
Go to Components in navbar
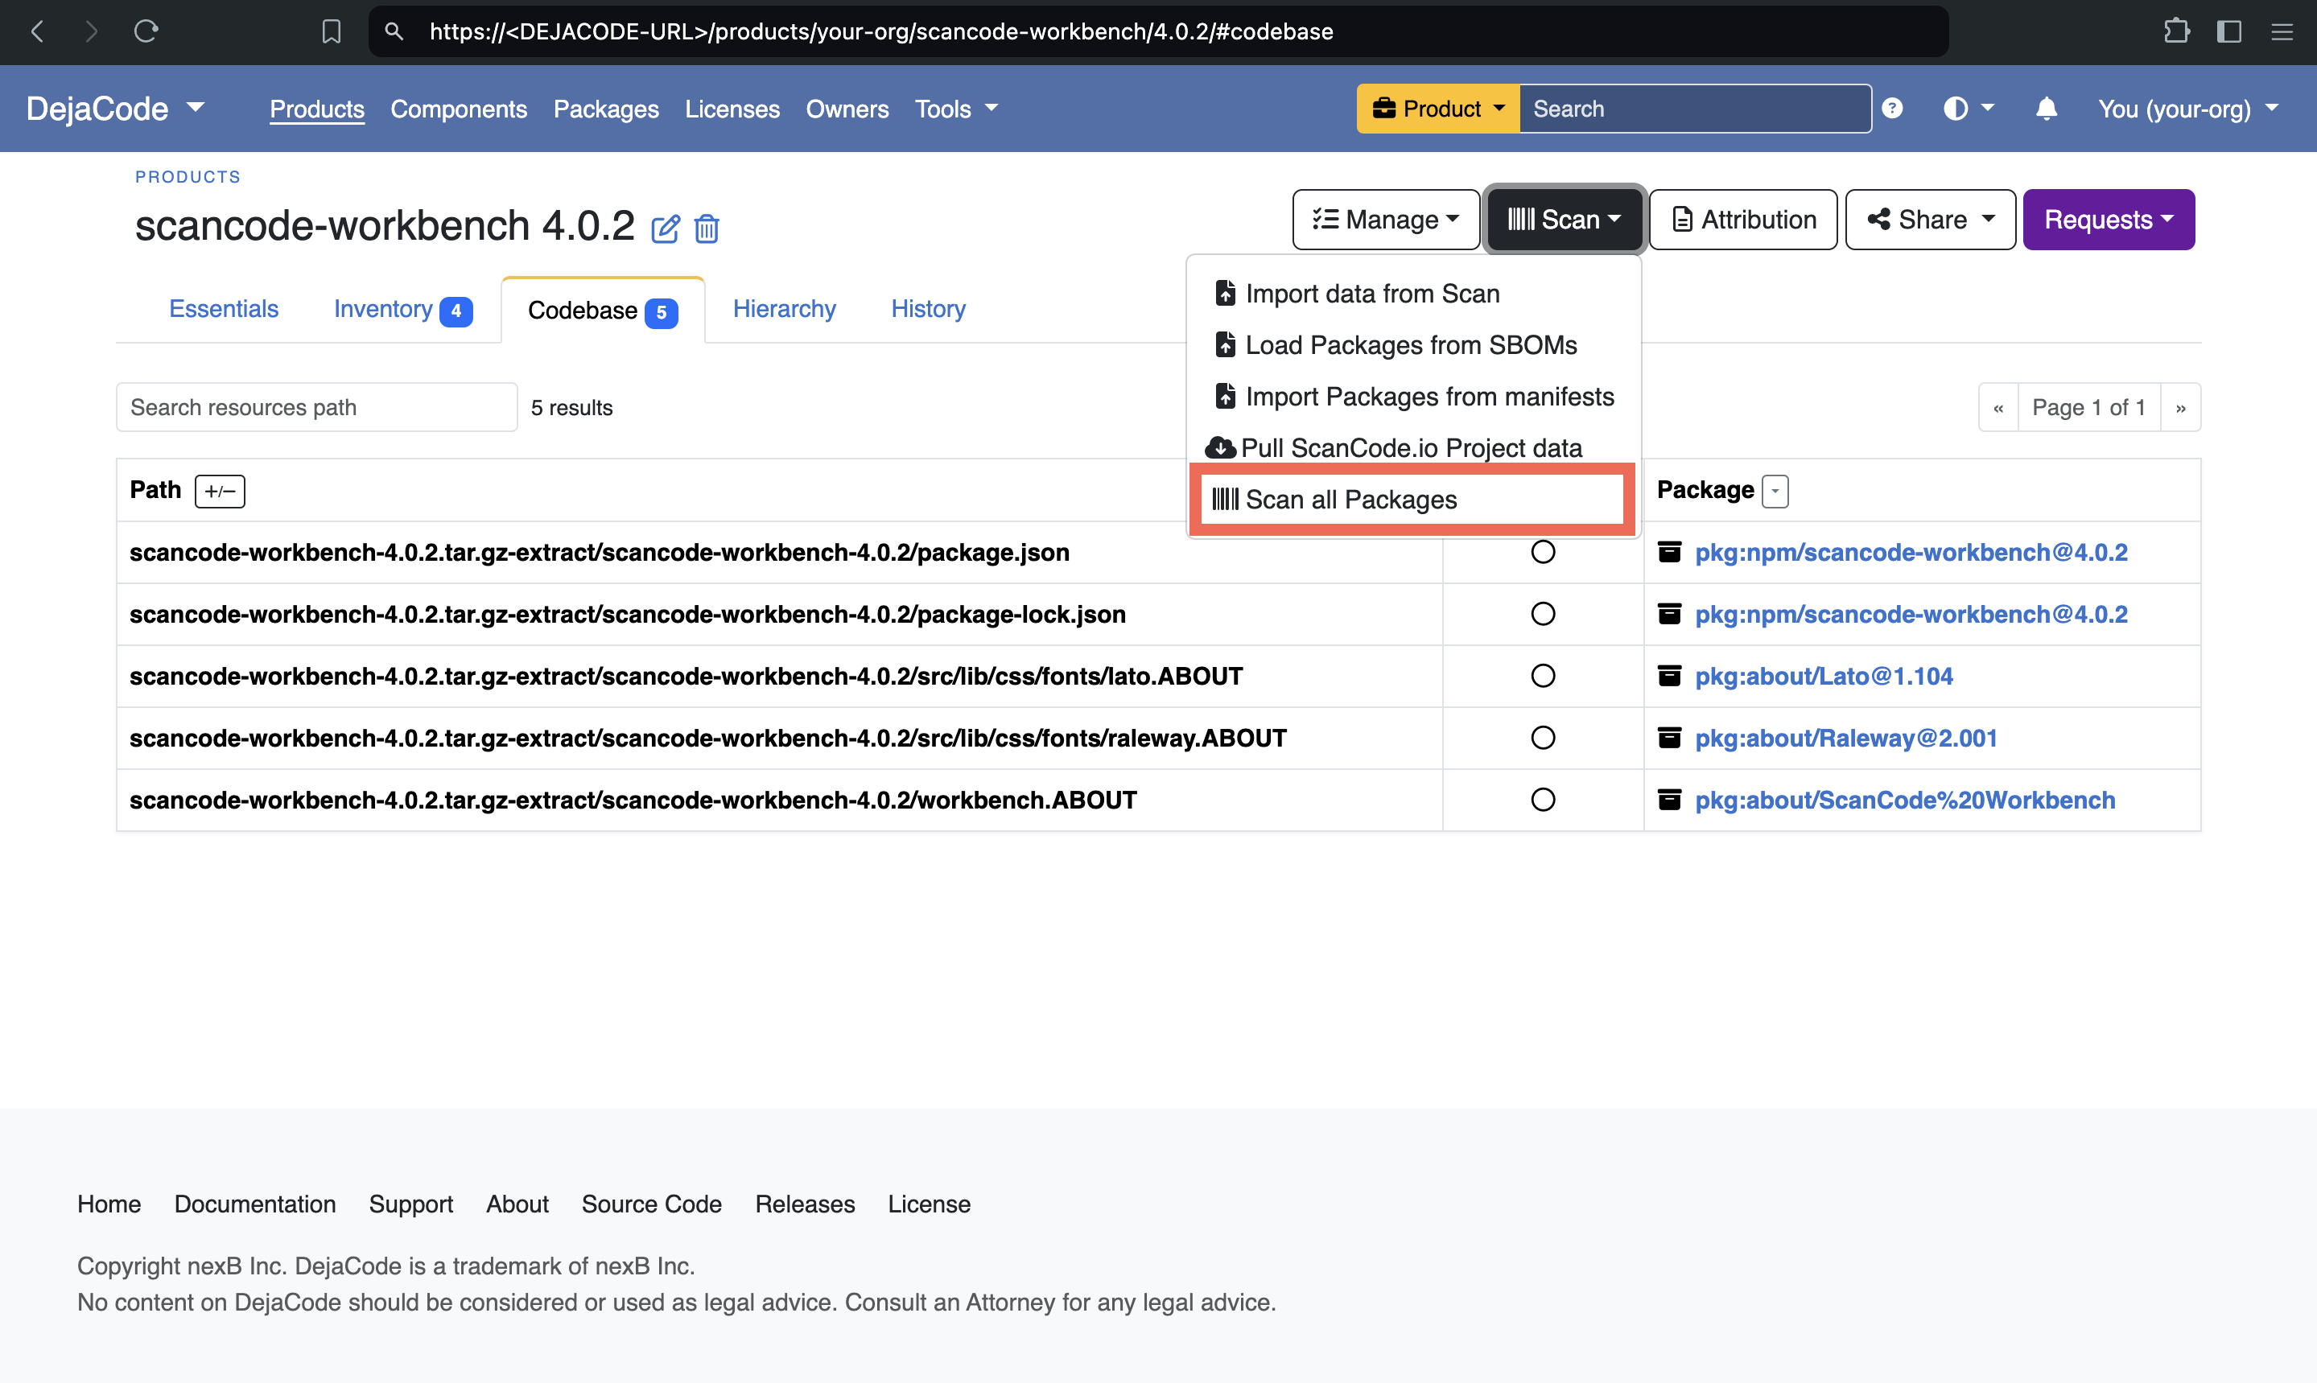(459, 109)
